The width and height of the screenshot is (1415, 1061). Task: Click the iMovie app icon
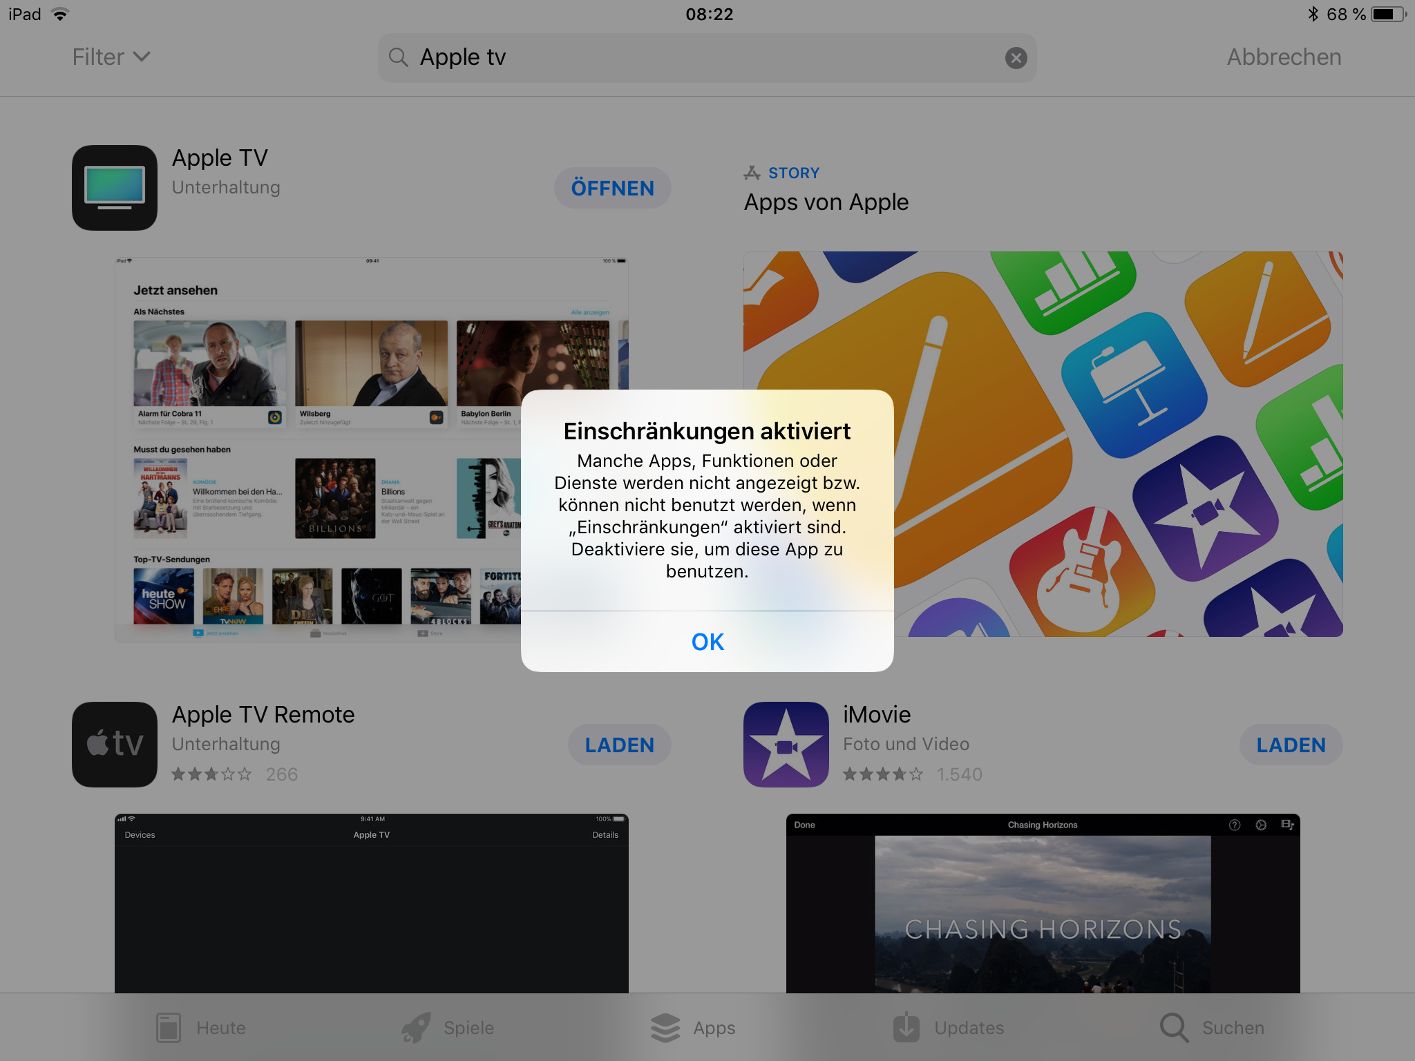click(786, 745)
